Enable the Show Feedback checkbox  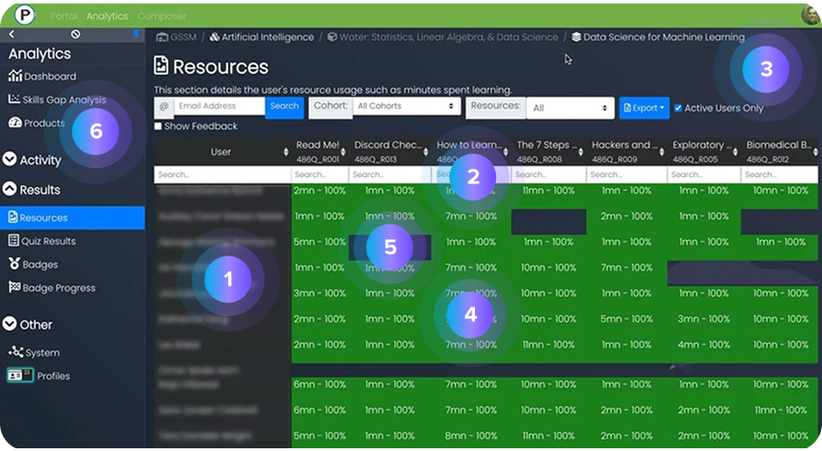pyautogui.click(x=160, y=126)
